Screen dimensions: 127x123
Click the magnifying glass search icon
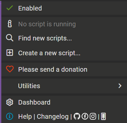(10, 38)
